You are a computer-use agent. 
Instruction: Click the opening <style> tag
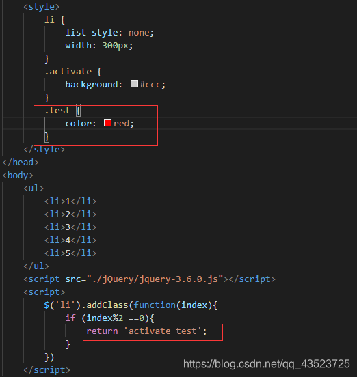(x=42, y=7)
